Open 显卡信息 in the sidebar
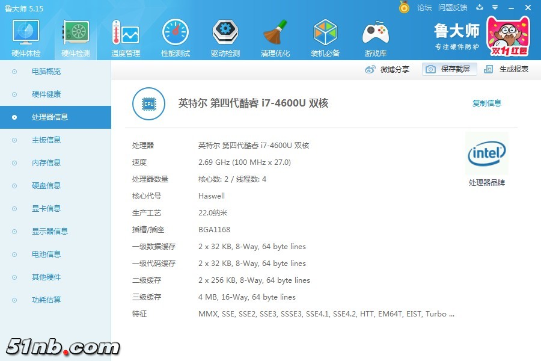 46,209
